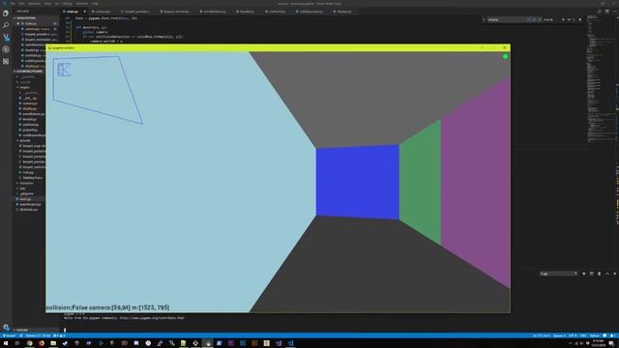The height and width of the screenshot is (348, 619).
Task: Open the File menu
Action: pos(13,4)
